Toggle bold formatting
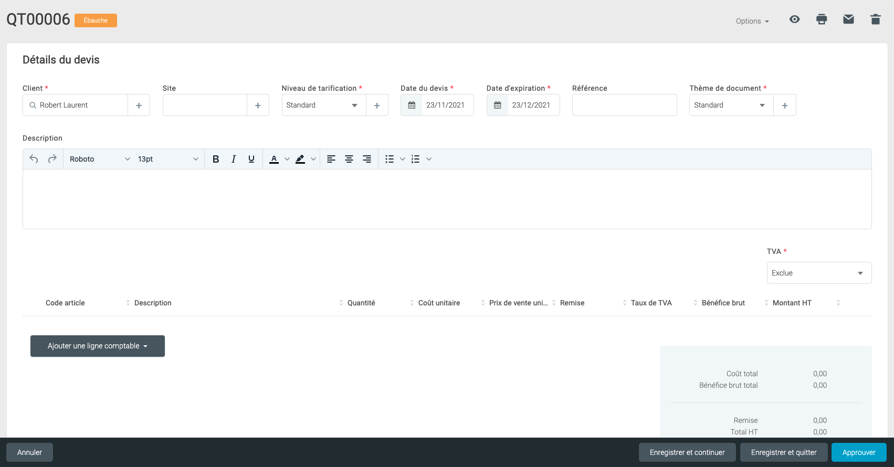Screen dimensions: 894x467 (215, 159)
